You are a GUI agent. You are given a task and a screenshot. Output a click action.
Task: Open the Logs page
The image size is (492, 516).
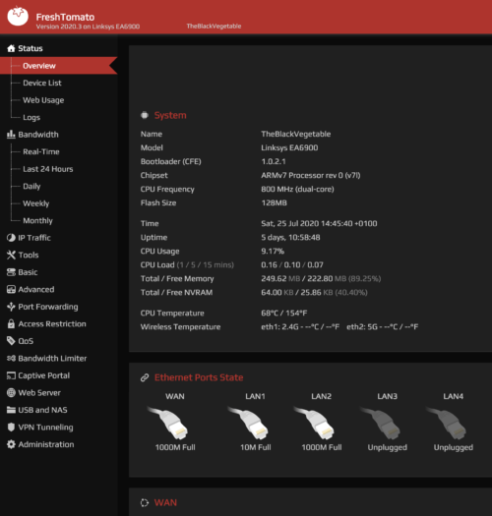31,118
